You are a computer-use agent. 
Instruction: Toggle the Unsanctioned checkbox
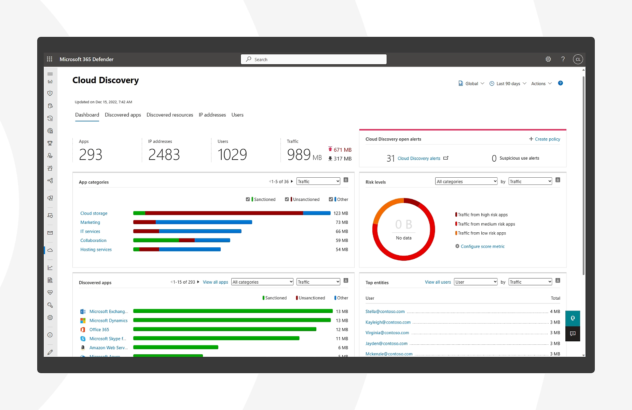click(287, 199)
